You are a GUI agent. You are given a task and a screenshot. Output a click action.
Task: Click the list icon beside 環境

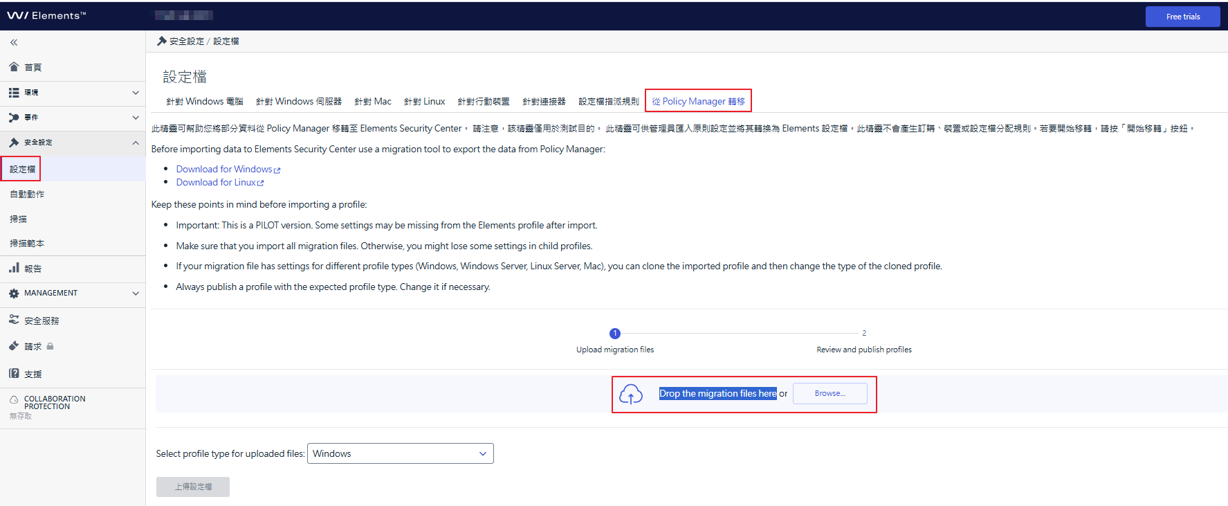tap(14, 92)
